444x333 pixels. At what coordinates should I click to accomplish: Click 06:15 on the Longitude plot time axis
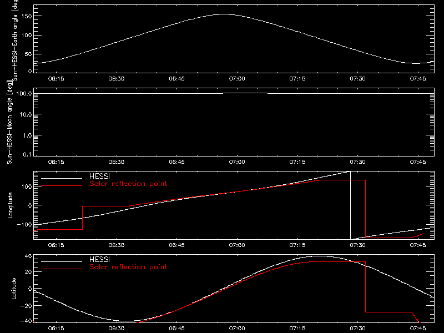[x=56, y=245]
